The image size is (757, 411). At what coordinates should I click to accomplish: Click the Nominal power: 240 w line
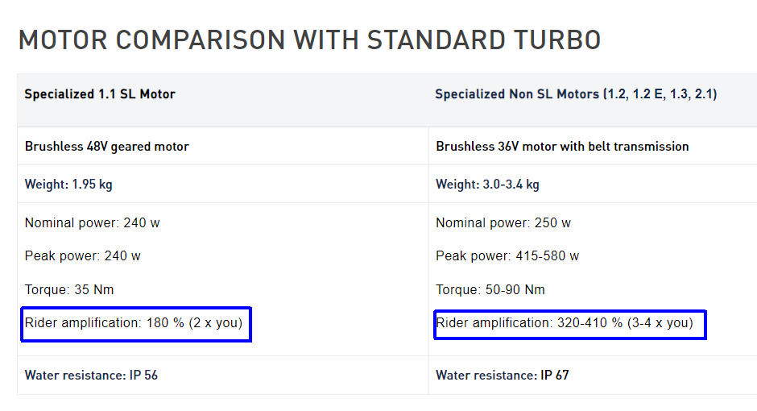click(x=92, y=223)
